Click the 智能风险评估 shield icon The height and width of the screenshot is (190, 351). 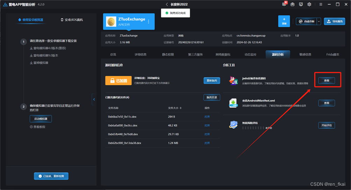pyautogui.click(x=233, y=125)
